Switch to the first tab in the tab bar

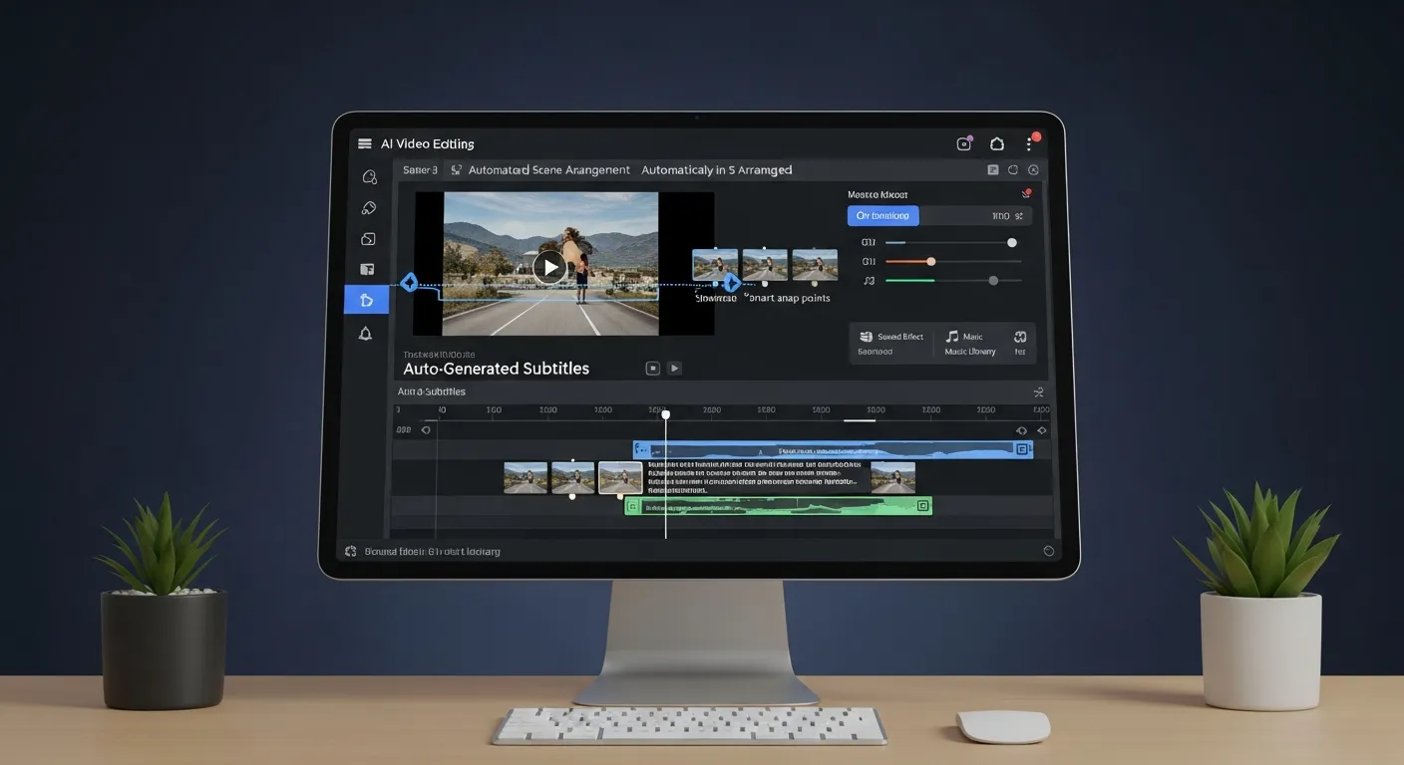420,170
